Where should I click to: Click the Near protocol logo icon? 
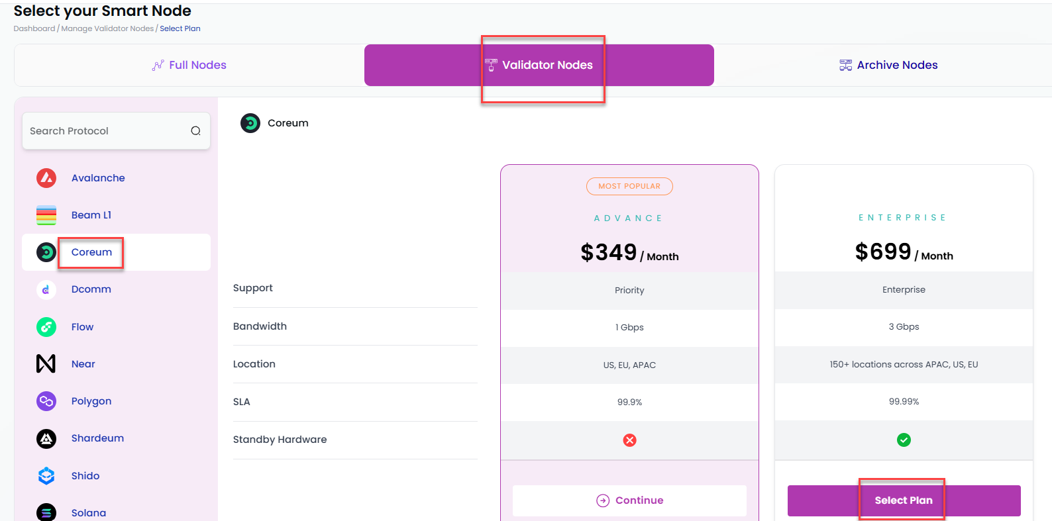click(x=46, y=363)
